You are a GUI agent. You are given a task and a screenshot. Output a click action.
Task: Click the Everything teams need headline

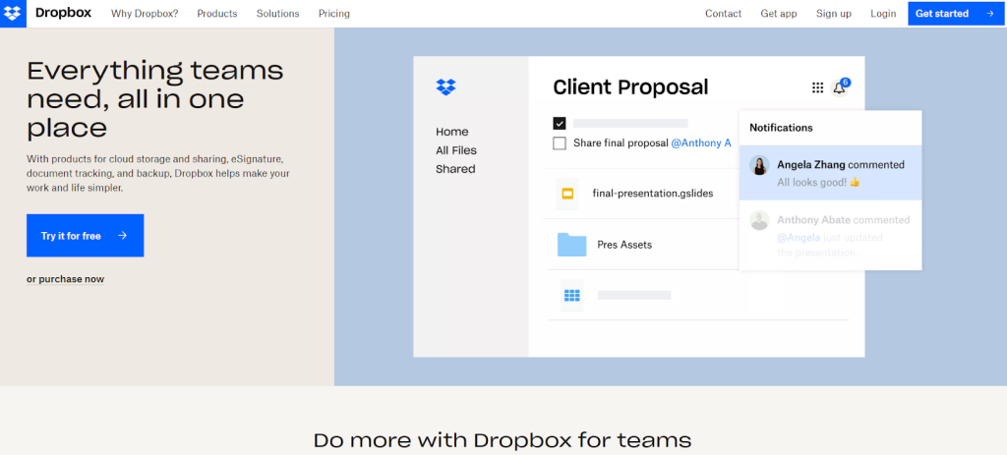pos(154,99)
